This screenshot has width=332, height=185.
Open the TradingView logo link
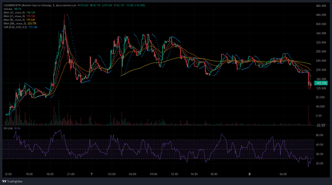coord(12,182)
